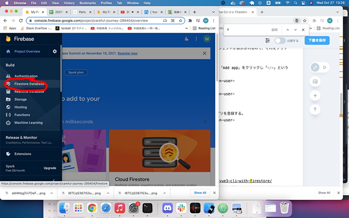Open Machine Learning section
This screenshot has height=218, width=349.
(x=28, y=123)
